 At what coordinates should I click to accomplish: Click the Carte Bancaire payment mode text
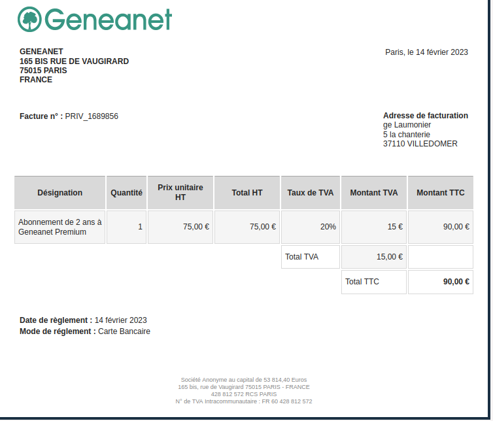click(124, 331)
